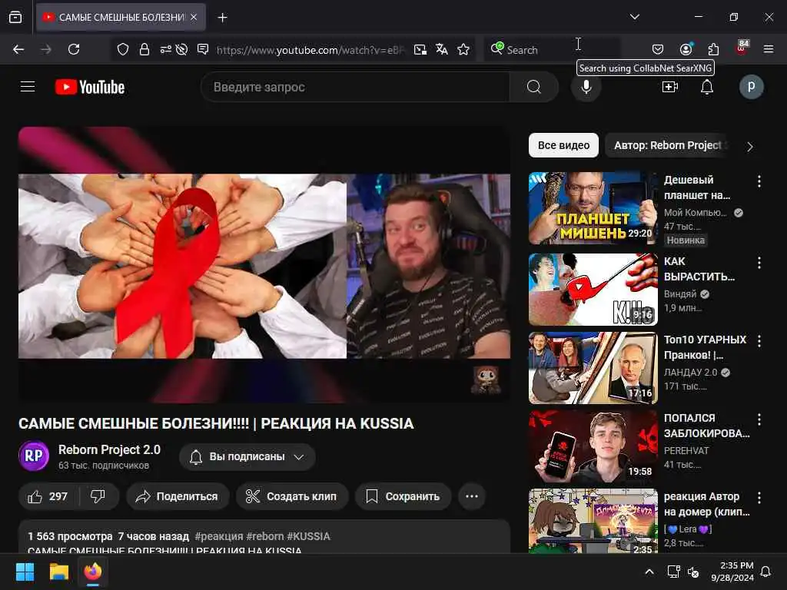The height and width of the screenshot is (590, 787).
Task: Toggle reader view icon in address bar
Action: [x=203, y=49]
